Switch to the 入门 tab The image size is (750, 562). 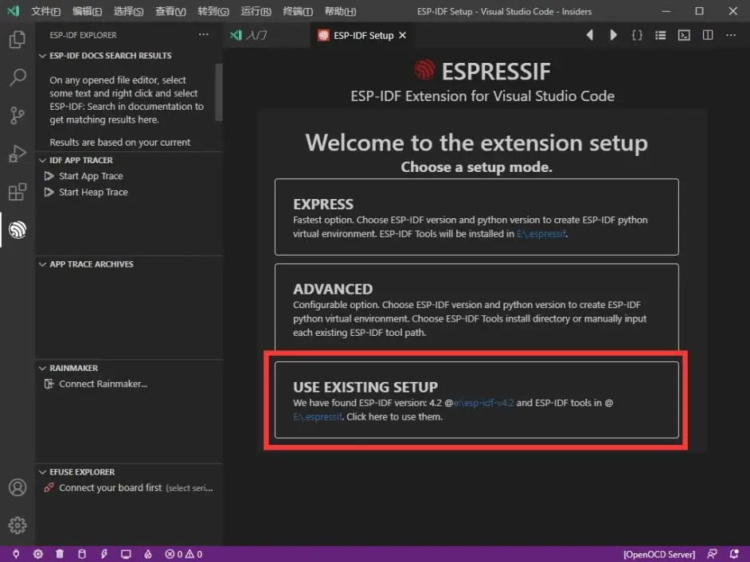click(x=266, y=35)
